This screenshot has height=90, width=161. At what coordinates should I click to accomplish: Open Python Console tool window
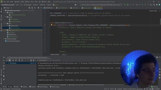tap(55, 87)
